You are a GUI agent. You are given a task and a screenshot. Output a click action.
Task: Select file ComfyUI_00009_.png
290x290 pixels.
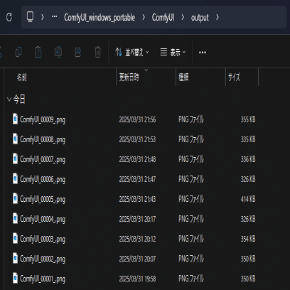click(134, 119)
